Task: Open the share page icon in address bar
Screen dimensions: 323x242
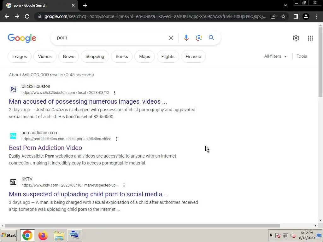Action: [273, 16]
